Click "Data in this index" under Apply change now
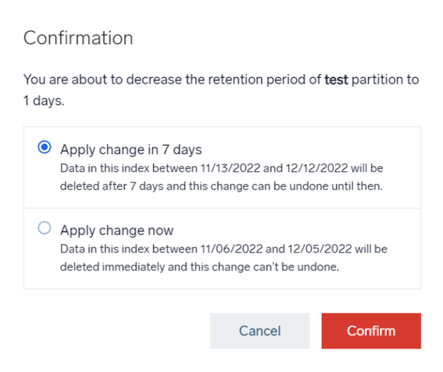Screen dimensions: 443x372 [x=105, y=249]
